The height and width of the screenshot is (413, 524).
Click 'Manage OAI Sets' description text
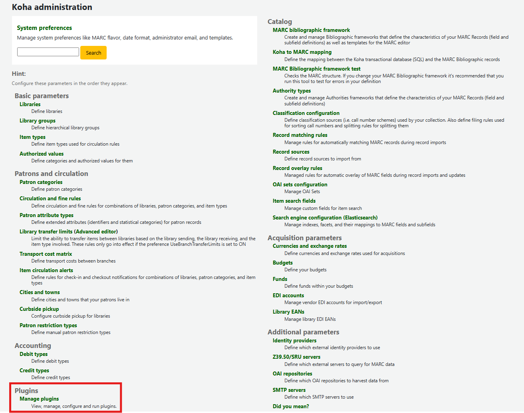click(302, 192)
